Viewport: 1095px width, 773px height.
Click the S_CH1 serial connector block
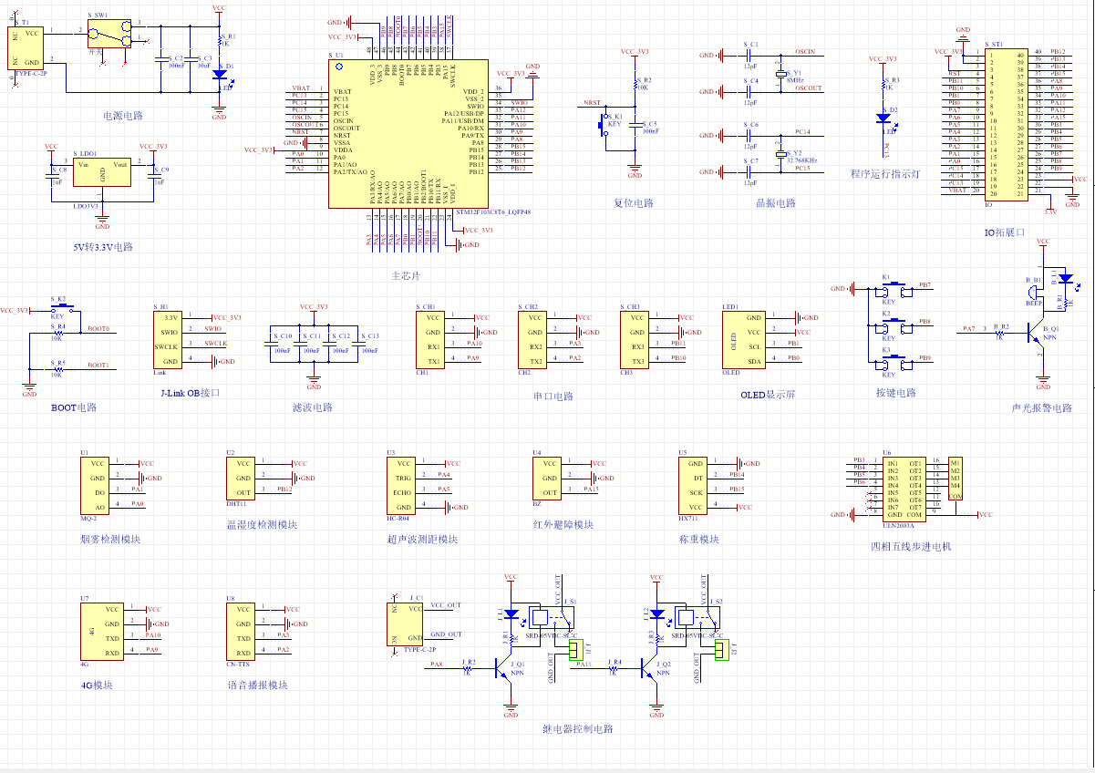click(430, 340)
